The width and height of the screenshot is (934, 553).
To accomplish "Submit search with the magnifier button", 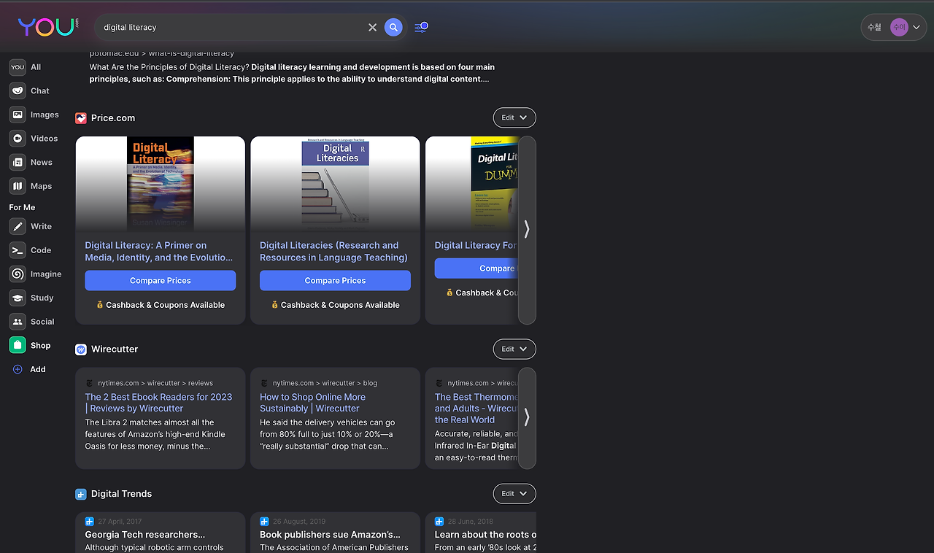I will coord(393,28).
